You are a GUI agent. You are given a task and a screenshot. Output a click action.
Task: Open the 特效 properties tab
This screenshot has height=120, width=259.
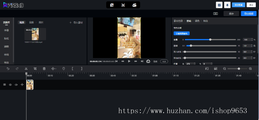click(x=205, y=21)
